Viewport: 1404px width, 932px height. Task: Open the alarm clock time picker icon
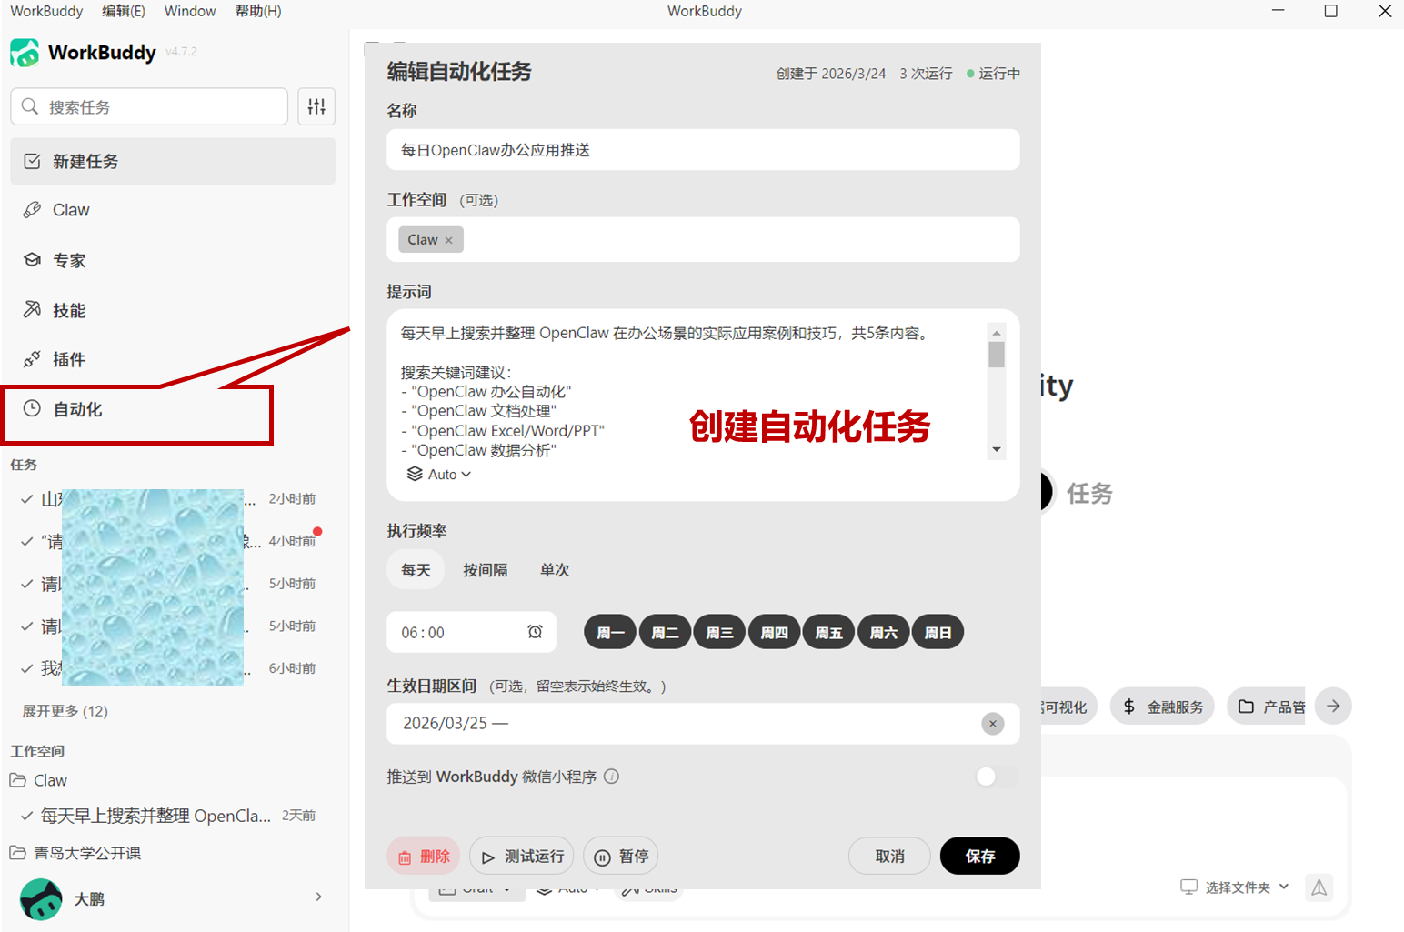(x=535, y=632)
